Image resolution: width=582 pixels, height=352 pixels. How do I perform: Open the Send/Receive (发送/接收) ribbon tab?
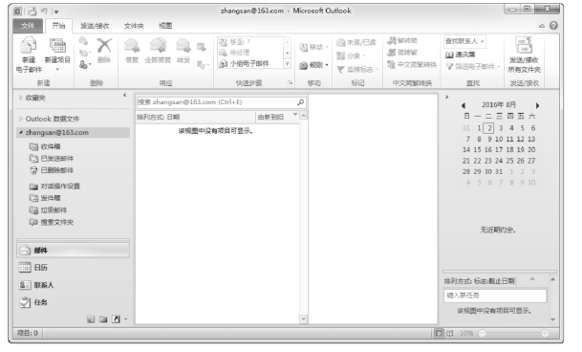pos(95,26)
